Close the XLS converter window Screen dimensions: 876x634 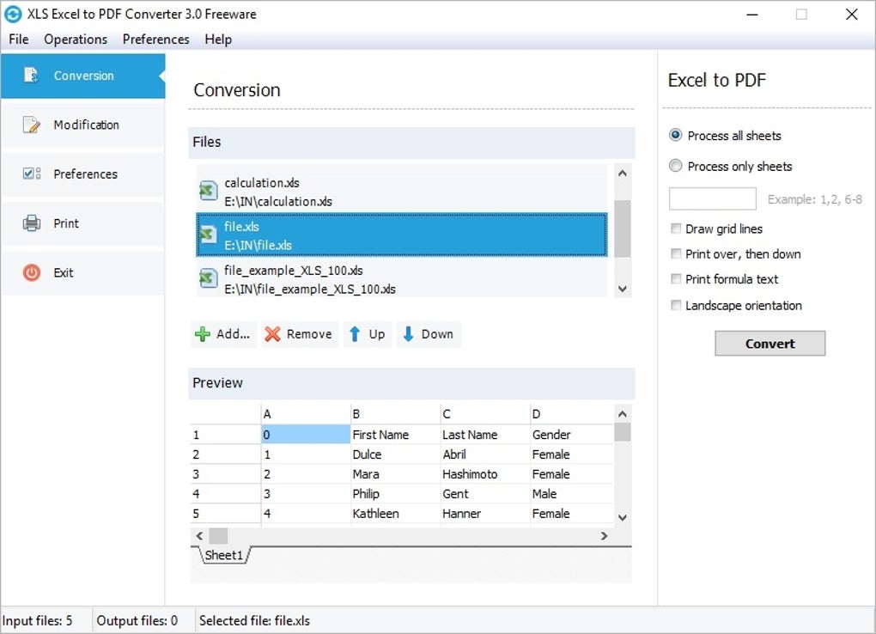click(851, 15)
